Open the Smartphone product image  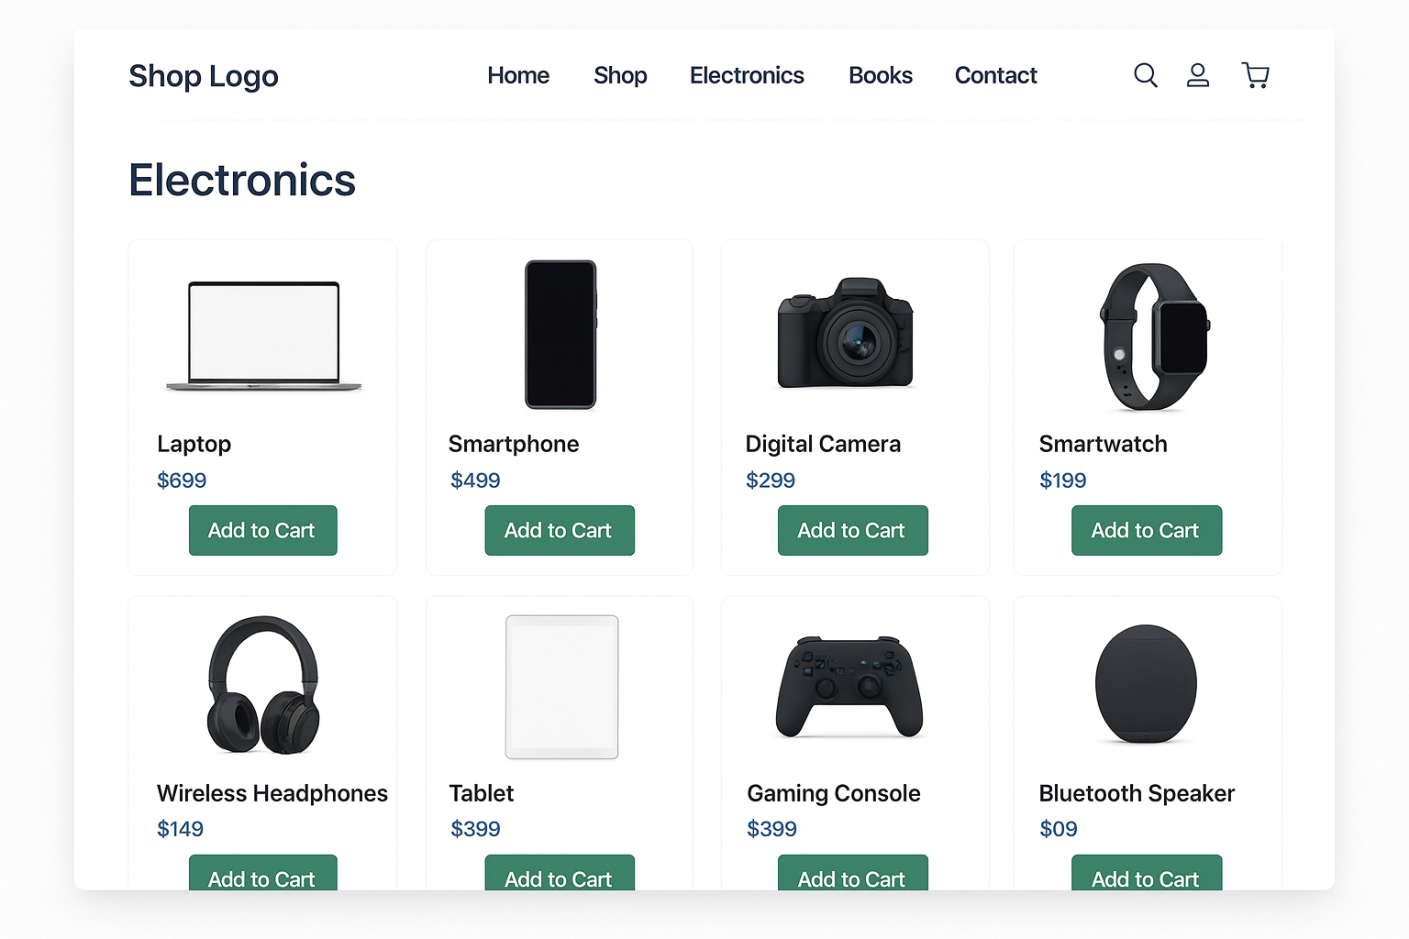point(560,335)
